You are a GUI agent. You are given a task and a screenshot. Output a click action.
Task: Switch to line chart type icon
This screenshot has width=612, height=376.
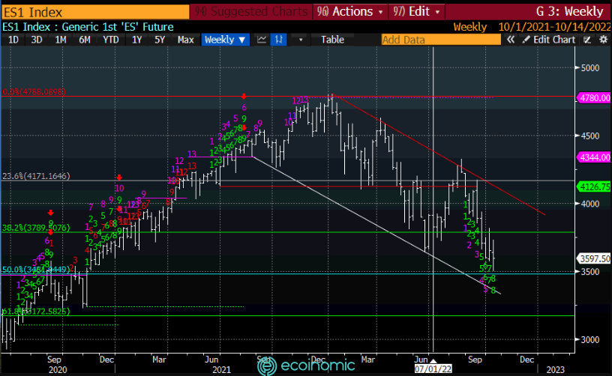coord(261,40)
